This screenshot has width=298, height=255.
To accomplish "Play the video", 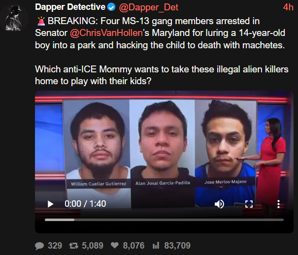I will point(50,204).
